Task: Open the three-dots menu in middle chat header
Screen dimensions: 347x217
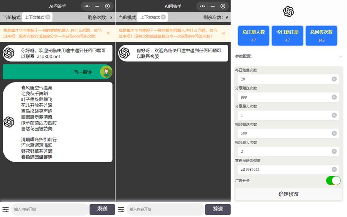Action: coord(202,6)
